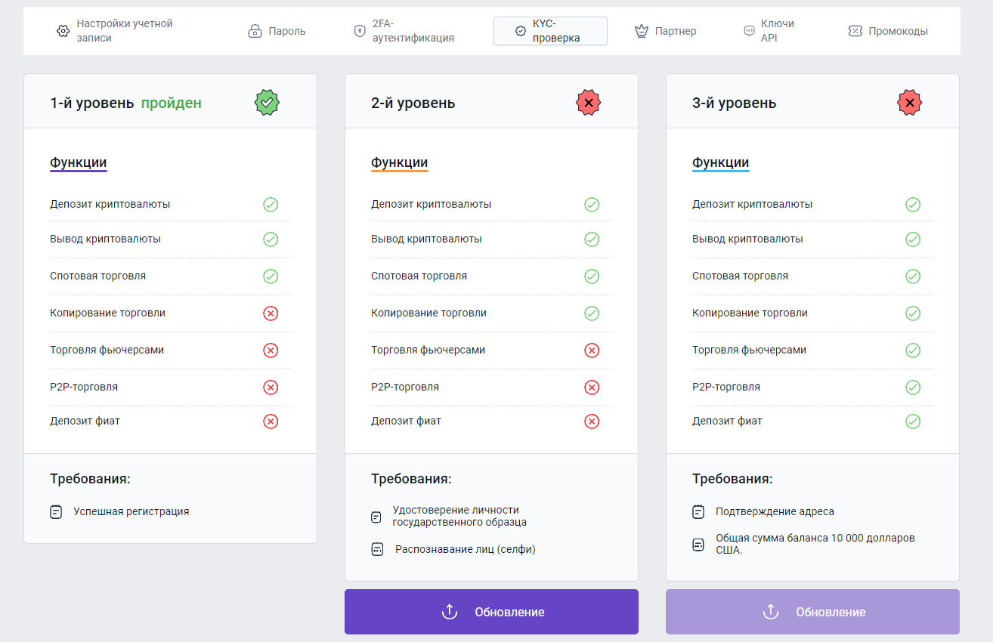Viewport: 993px width, 642px height.
Task: Click the 3-й уровень heading
Action: [x=735, y=103]
